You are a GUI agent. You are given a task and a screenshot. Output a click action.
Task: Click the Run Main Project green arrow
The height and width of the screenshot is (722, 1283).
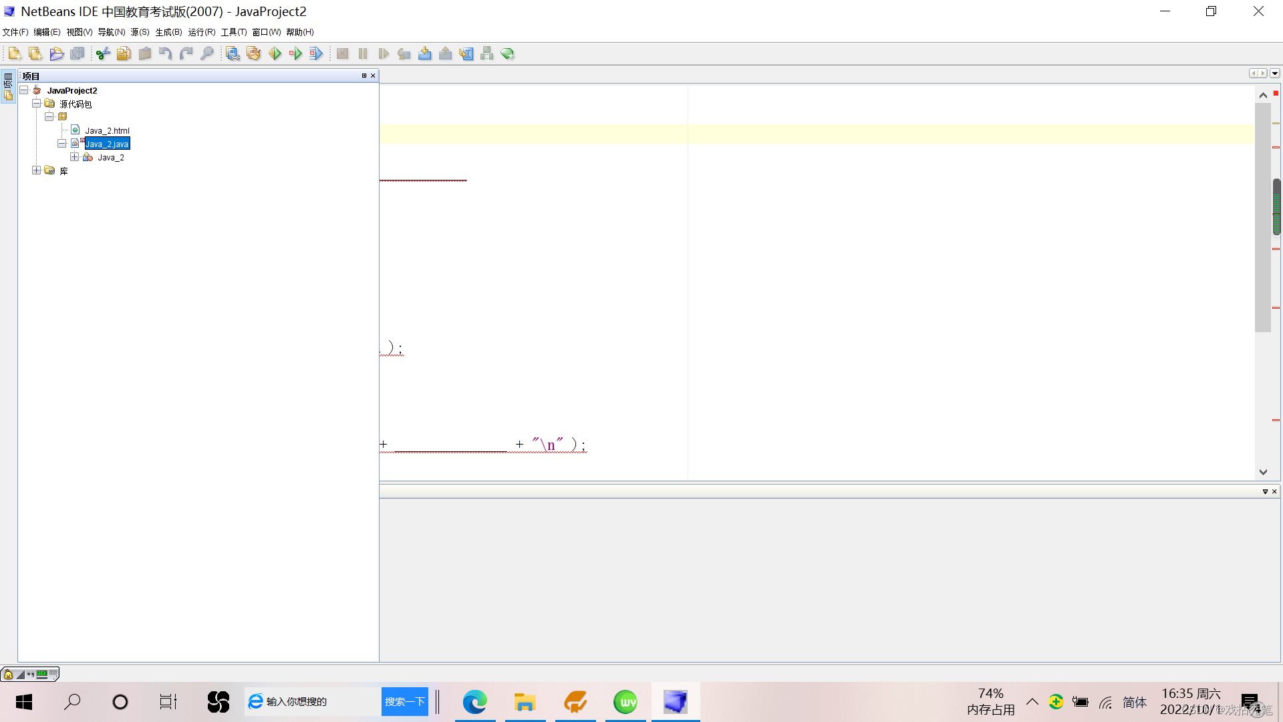[x=275, y=53]
